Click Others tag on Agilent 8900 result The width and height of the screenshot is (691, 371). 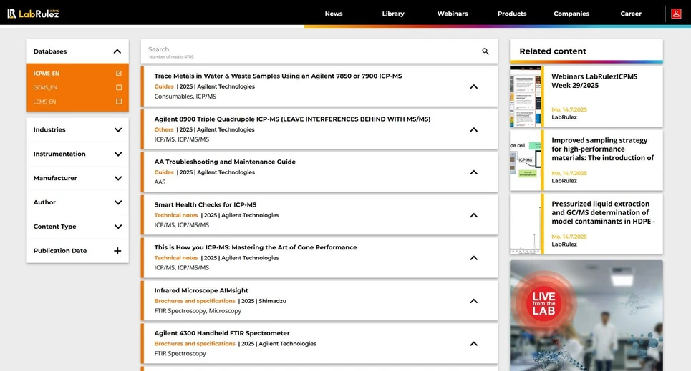(164, 129)
